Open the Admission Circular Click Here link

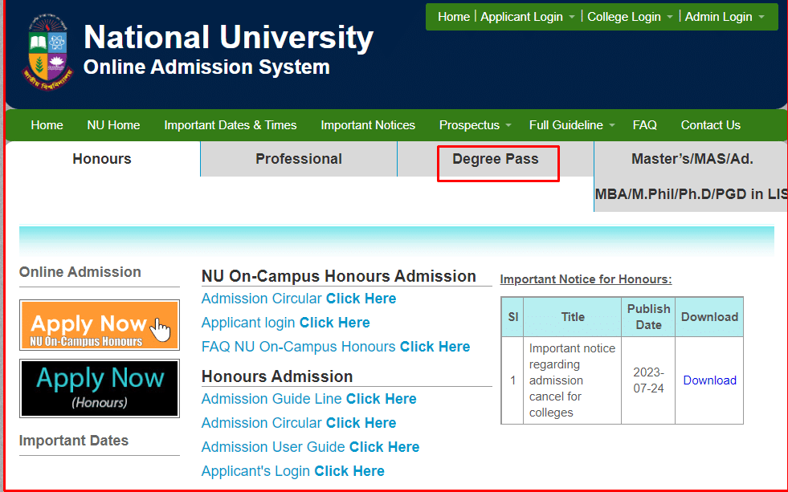361,298
